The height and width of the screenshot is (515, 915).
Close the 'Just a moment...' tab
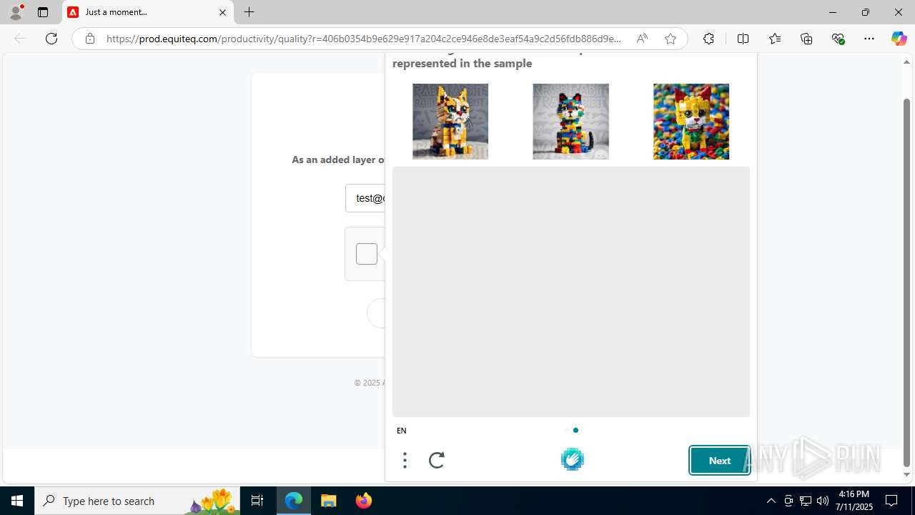point(222,12)
